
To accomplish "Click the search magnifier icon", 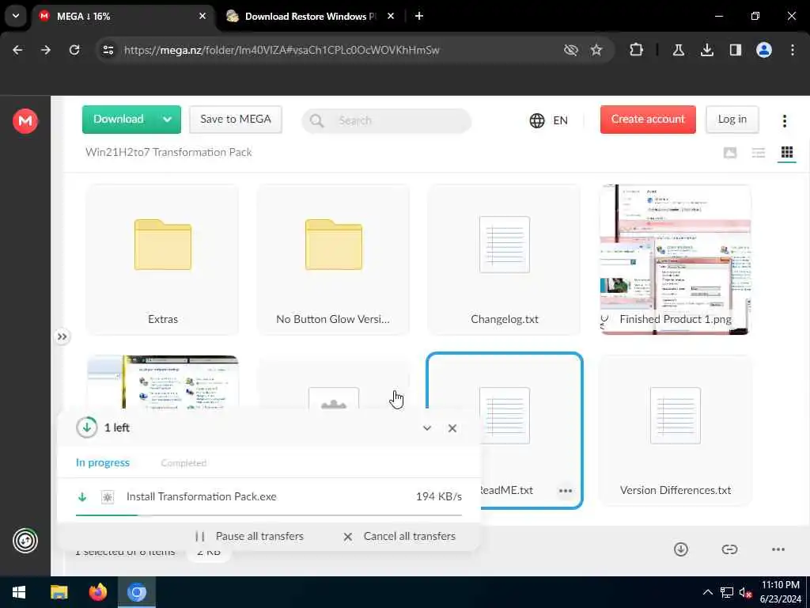I will pyautogui.click(x=316, y=120).
